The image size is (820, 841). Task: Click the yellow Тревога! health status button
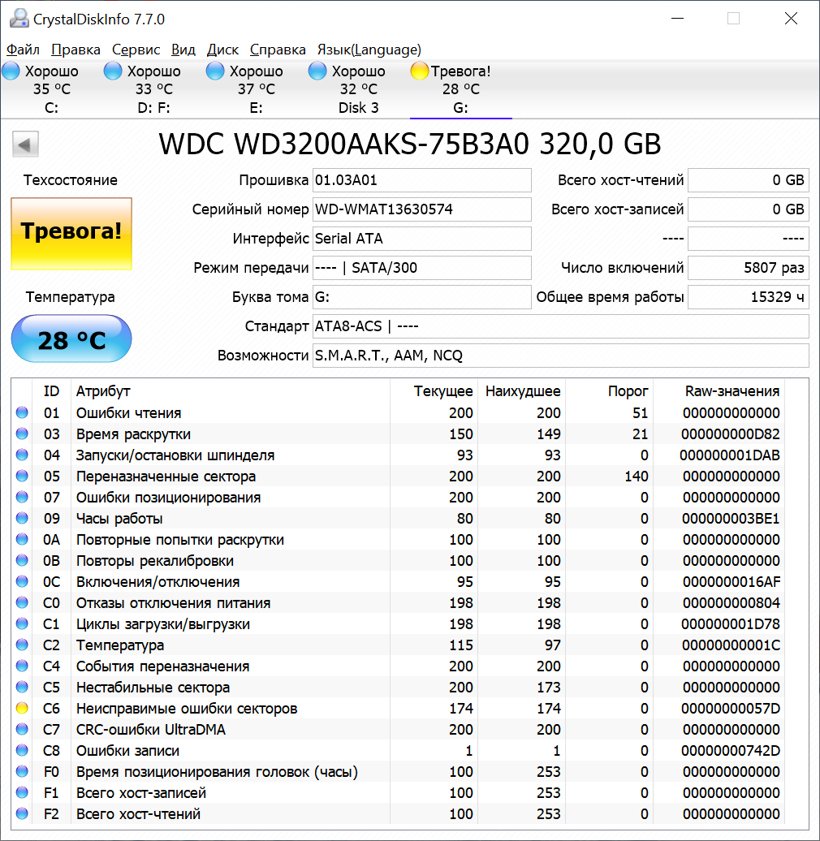(71, 233)
